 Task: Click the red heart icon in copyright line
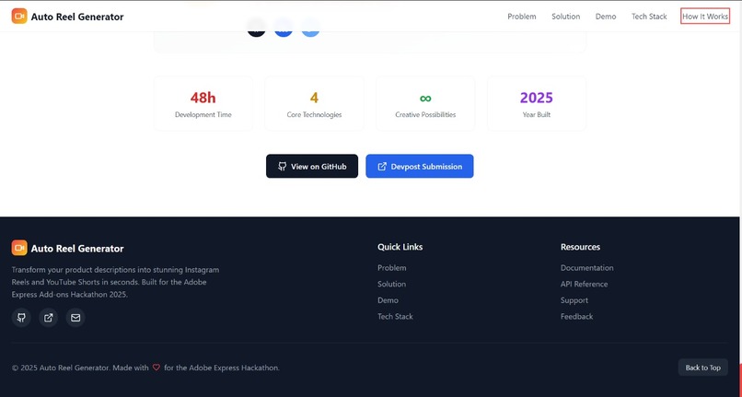(157, 368)
